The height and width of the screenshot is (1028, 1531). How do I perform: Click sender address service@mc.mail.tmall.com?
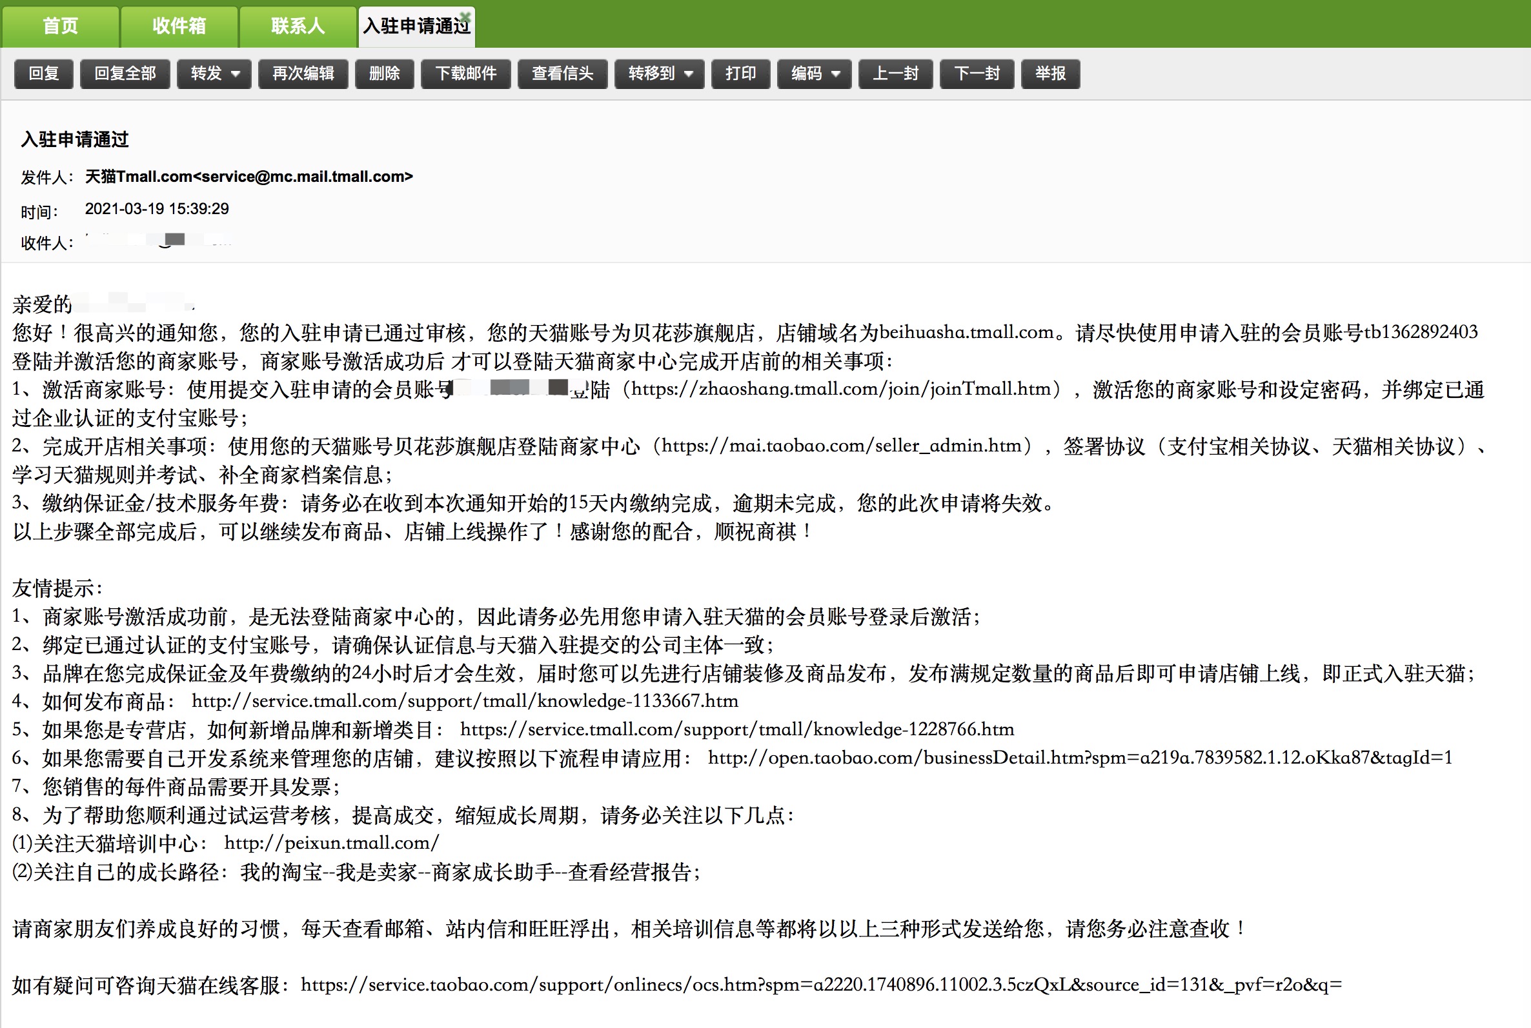pos(303,176)
